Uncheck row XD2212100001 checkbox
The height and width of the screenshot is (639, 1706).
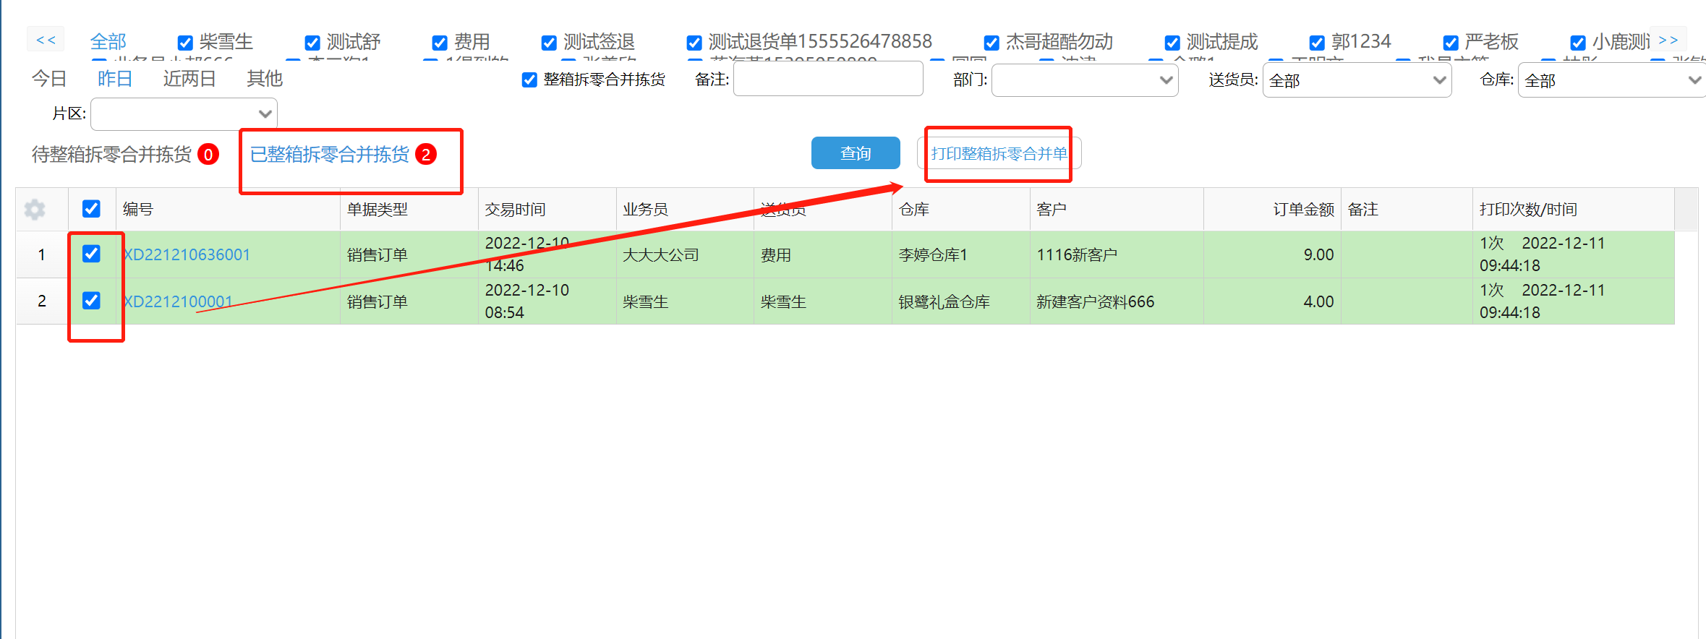coord(91,300)
